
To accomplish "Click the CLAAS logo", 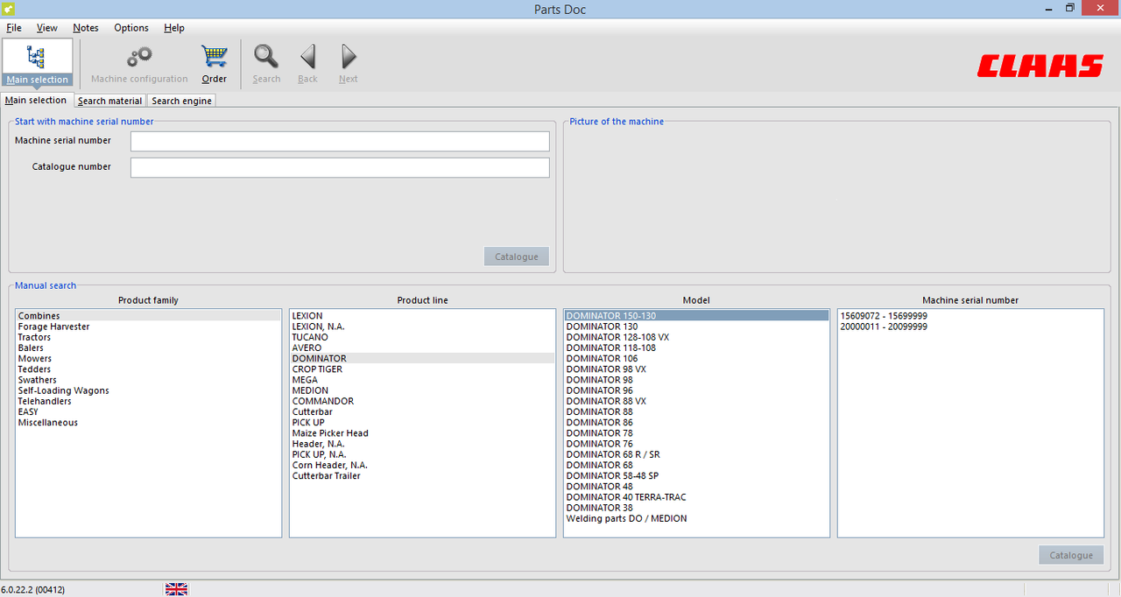I will coord(1040,66).
